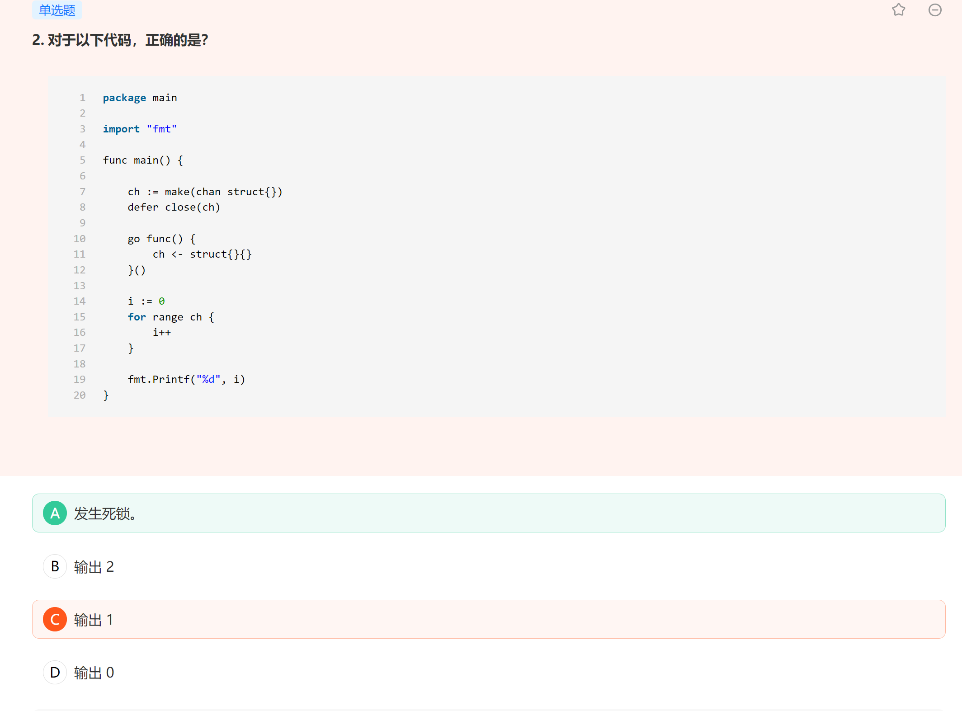
Task: Click the make(chan struct{}) code line
Action: [205, 192]
